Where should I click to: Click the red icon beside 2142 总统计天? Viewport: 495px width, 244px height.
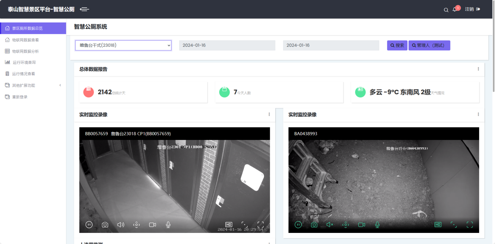pos(88,92)
